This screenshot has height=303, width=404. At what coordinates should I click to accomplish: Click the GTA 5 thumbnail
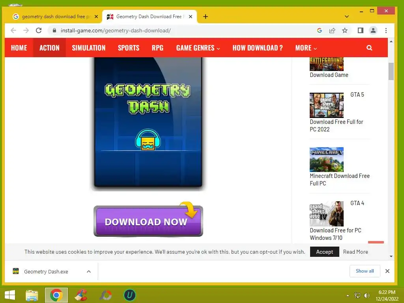(326, 105)
